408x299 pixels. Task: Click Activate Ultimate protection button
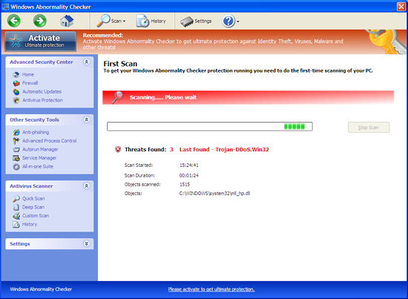40,42
